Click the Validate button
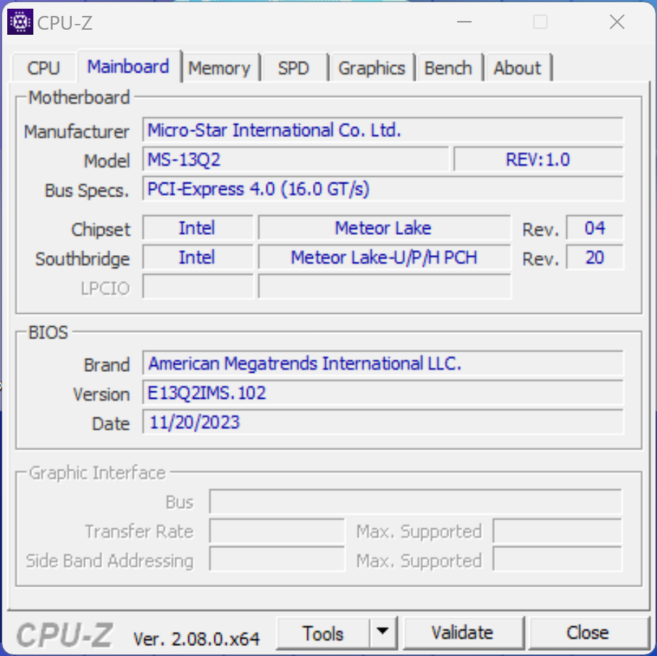The image size is (657, 656). (463, 633)
